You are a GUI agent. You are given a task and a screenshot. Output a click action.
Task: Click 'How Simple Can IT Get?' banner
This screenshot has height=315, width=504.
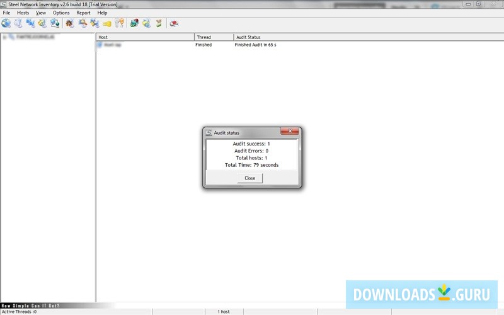point(30,306)
